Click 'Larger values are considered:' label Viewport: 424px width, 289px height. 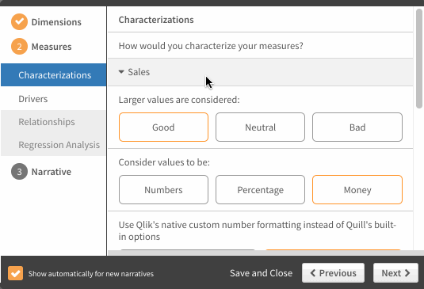(x=179, y=100)
